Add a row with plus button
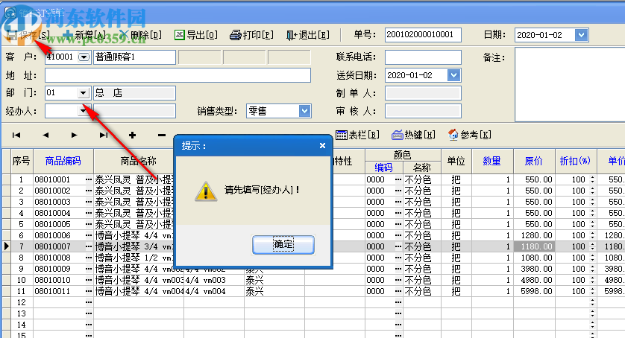The image size is (625, 338). pyautogui.click(x=132, y=135)
